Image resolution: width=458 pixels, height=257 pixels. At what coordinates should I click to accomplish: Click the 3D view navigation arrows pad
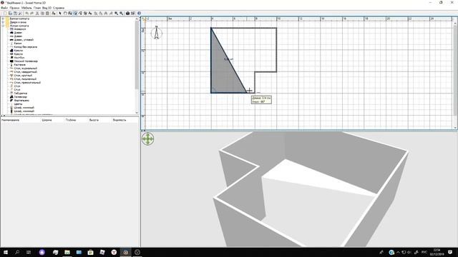click(148, 139)
